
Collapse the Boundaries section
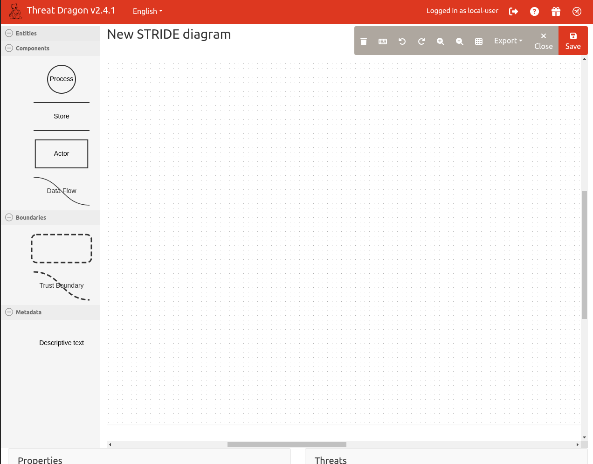click(x=9, y=217)
